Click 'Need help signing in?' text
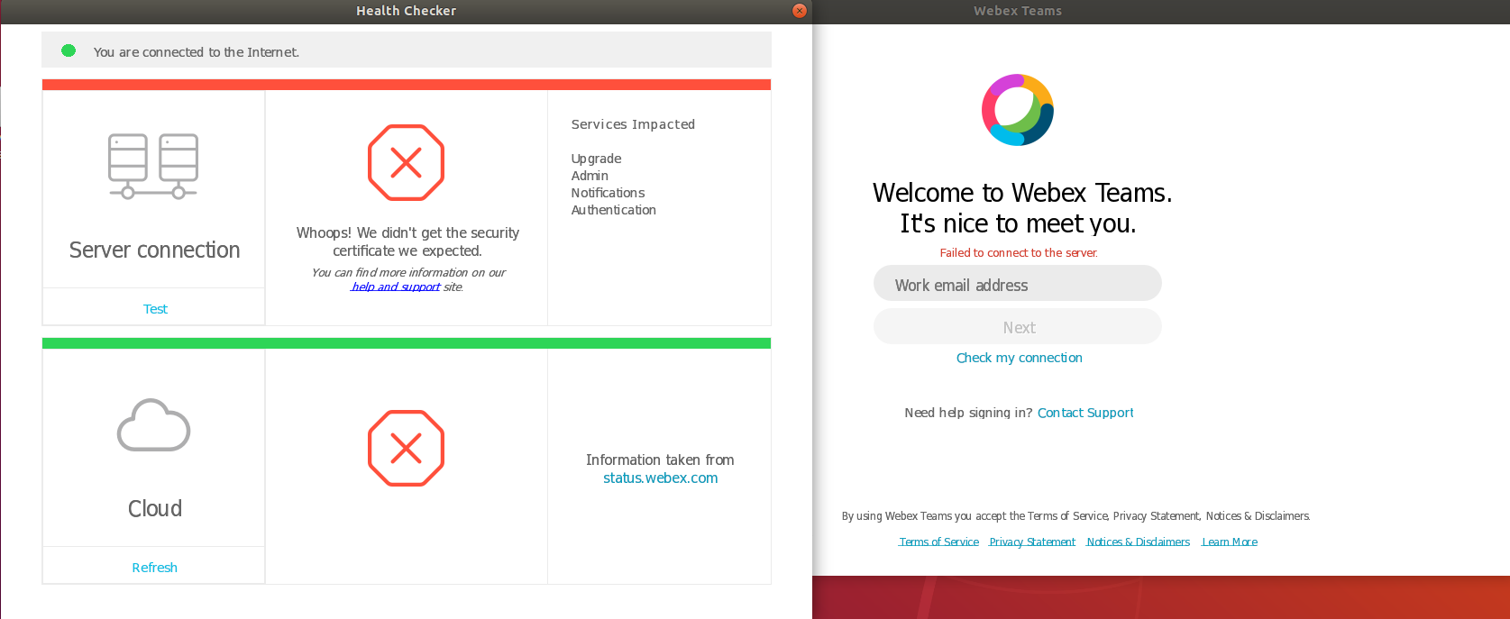The image size is (1510, 619). 968,413
